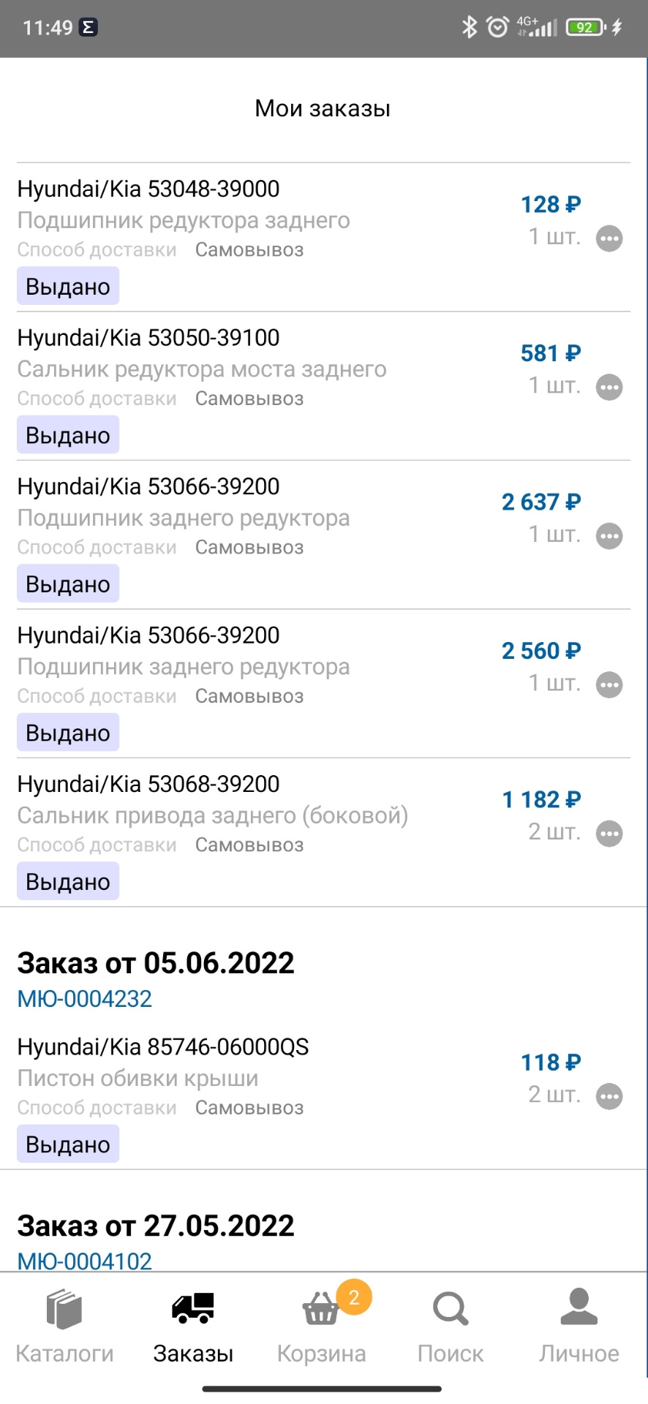Switch to the Корзина tab label
This screenshot has width=648, height=1404.
[321, 1354]
